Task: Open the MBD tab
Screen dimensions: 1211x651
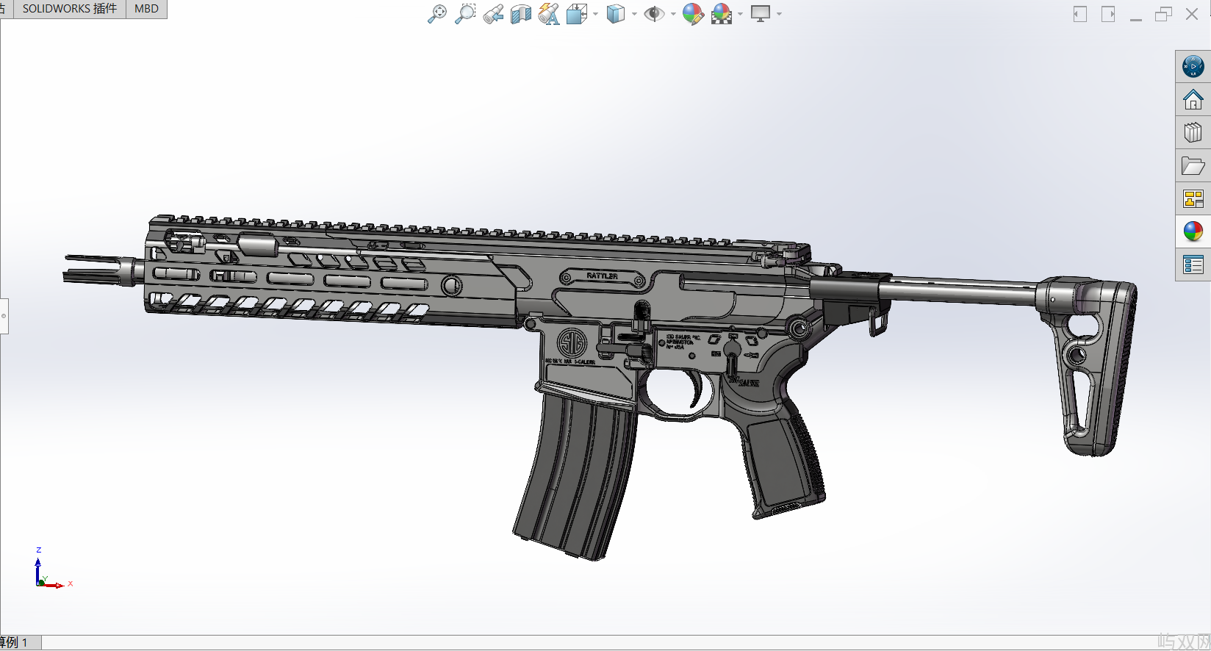Action: [146, 9]
